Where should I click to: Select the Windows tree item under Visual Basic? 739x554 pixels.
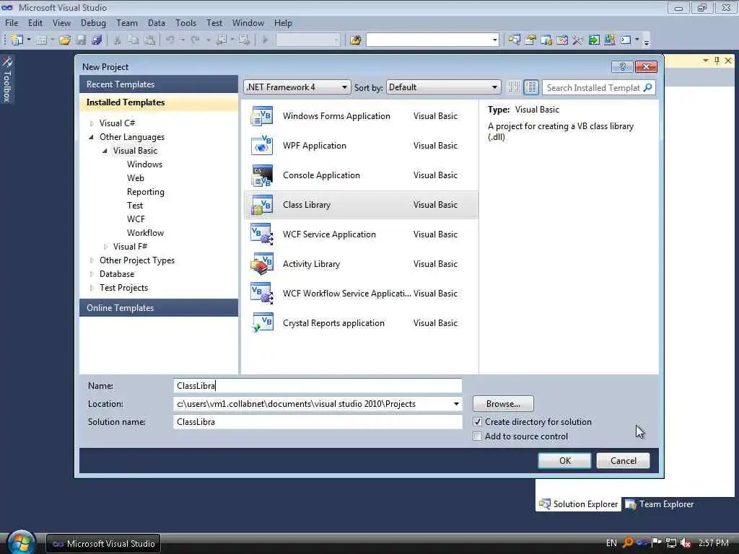pos(144,164)
